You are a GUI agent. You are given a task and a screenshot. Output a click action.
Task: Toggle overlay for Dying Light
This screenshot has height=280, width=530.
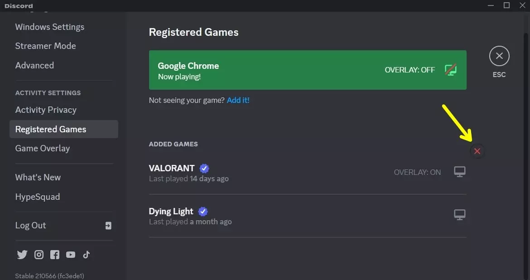point(460,214)
